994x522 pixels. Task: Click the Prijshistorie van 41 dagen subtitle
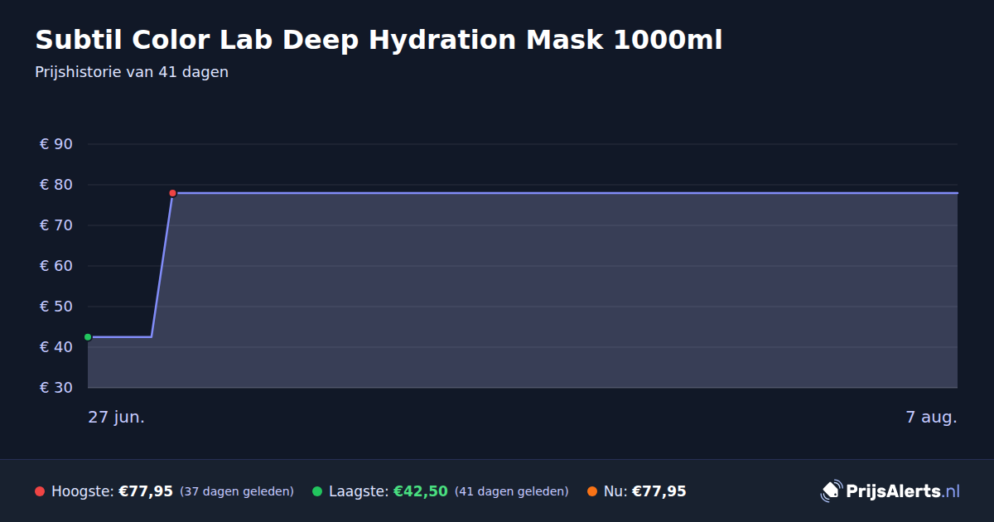click(132, 72)
